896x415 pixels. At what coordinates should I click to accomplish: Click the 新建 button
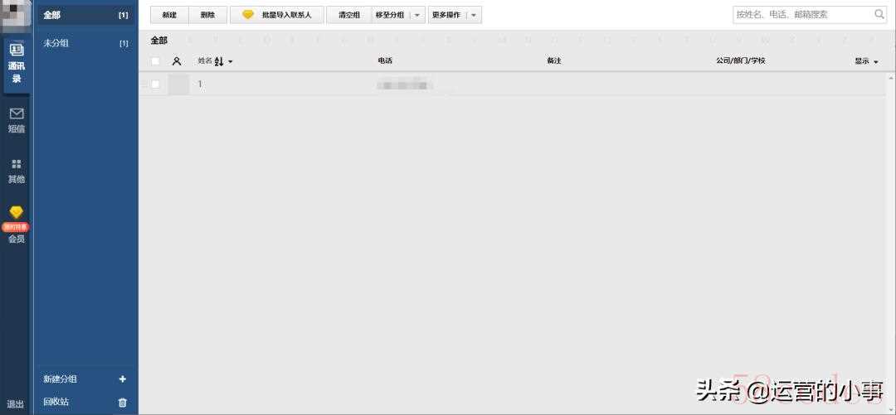click(170, 16)
